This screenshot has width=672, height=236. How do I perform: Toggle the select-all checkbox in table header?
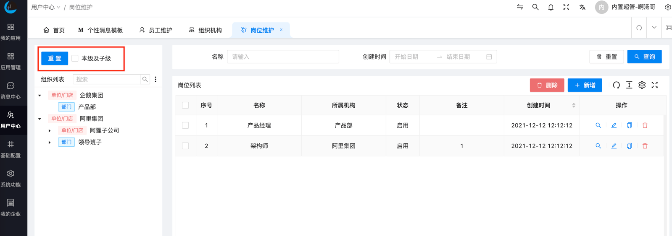(185, 105)
